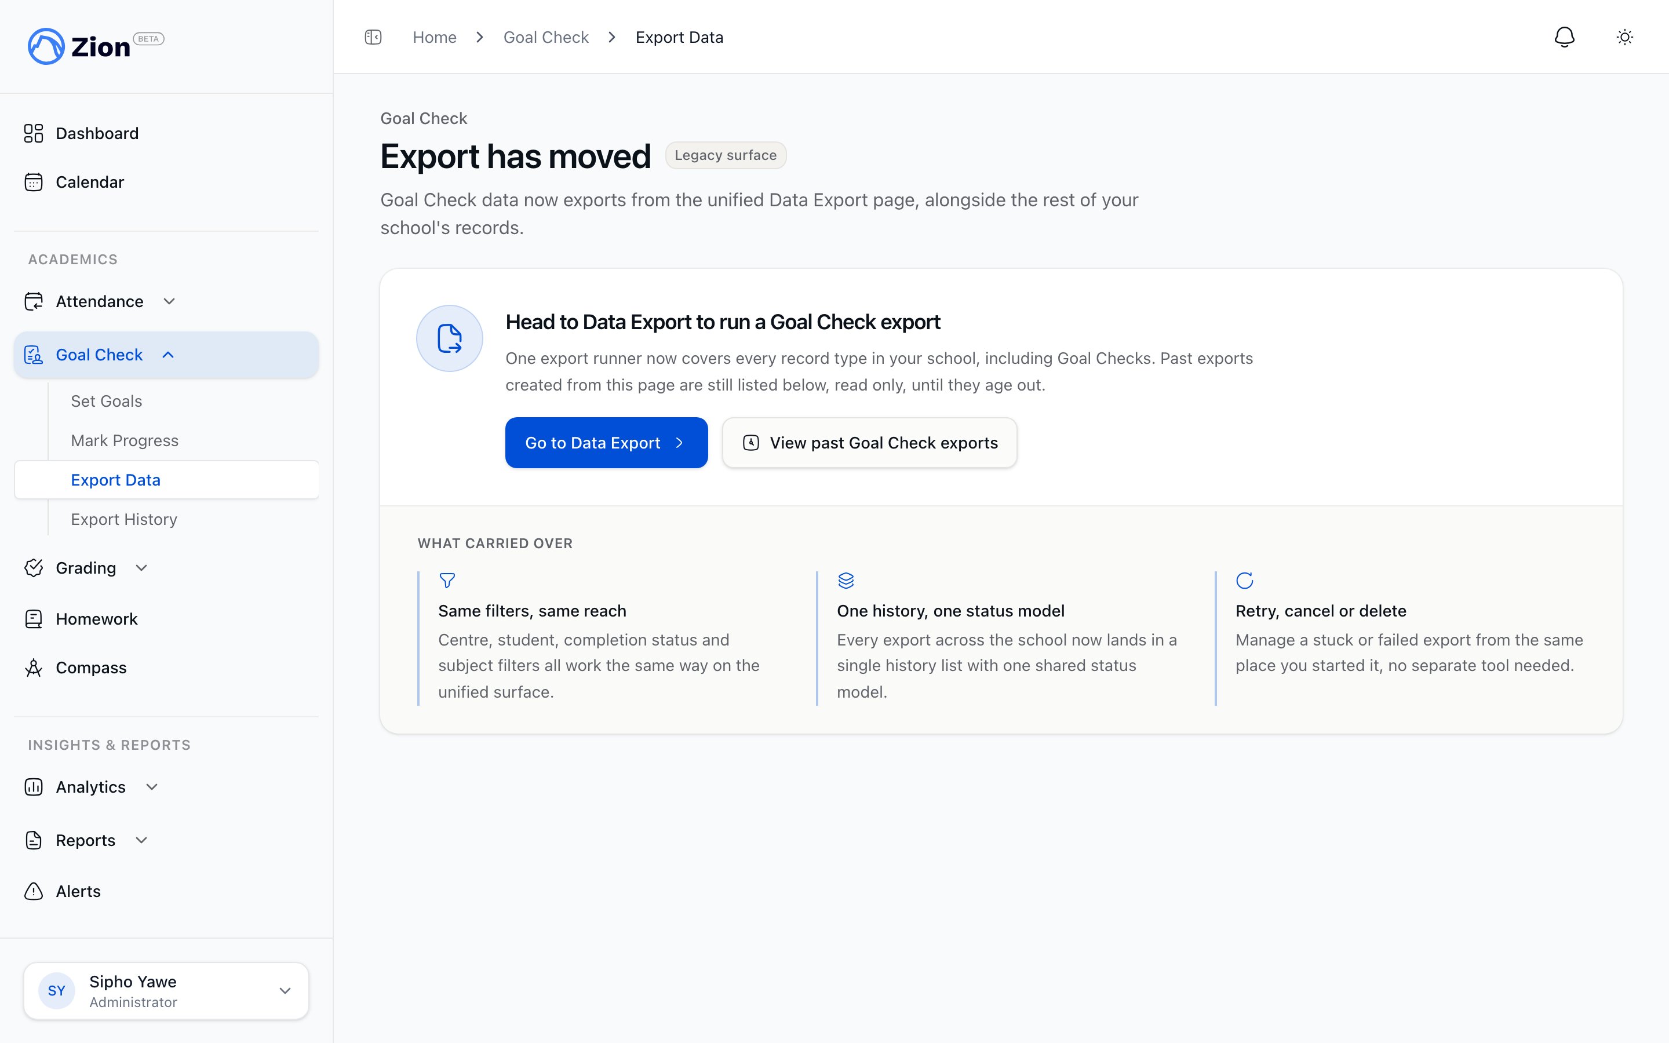This screenshot has width=1669, height=1043.
Task: Navigate to Home breadcrumb
Action: [435, 37]
